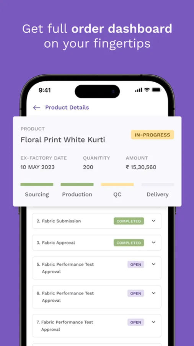194x346 pixels.
Task: Tap the 9:41 clock in status bar
Action: click(x=45, y=90)
